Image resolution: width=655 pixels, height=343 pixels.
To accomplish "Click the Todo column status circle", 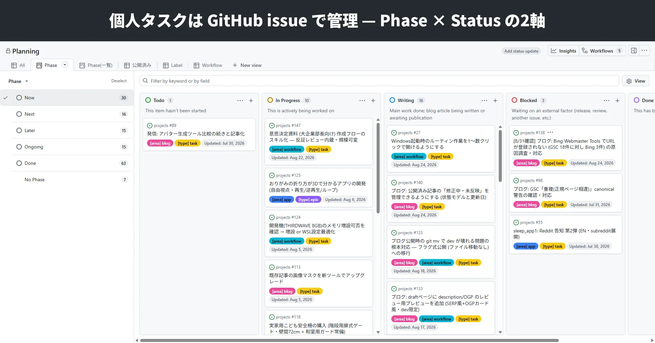I will pyautogui.click(x=148, y=100).
